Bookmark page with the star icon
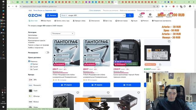This screenshot has height=110, width=196. tap(157, 6)
